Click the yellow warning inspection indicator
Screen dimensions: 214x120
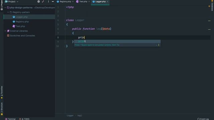209,6
